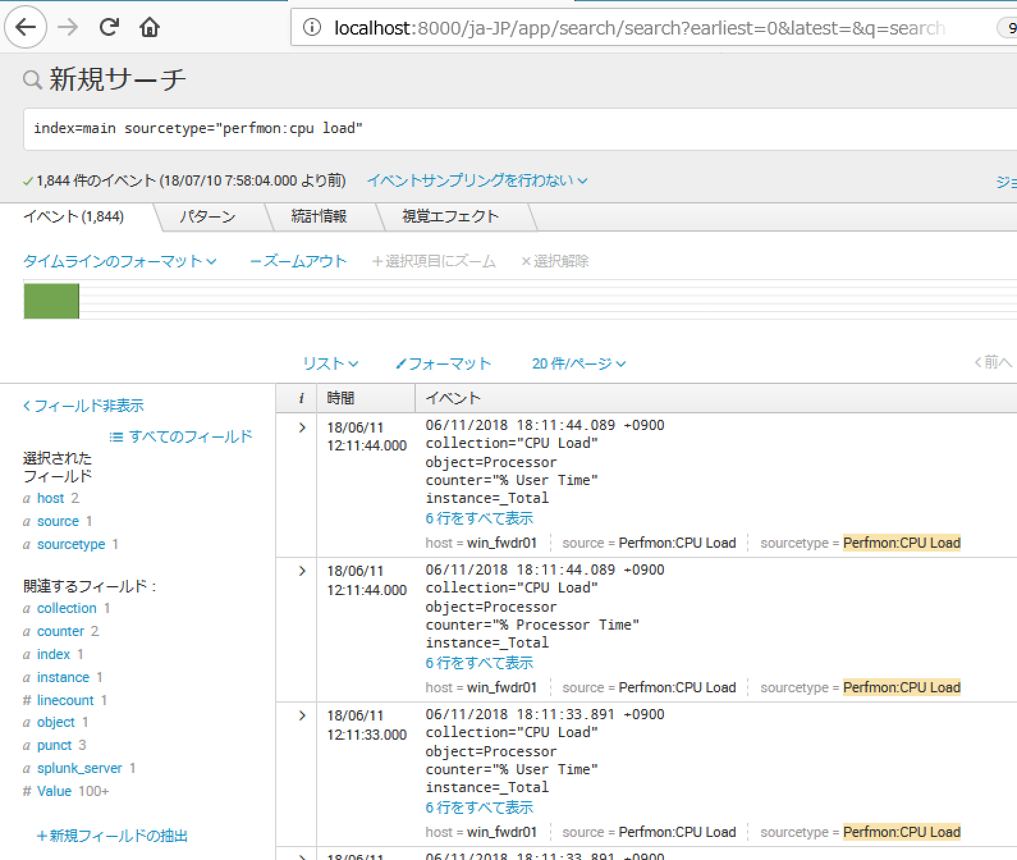
Task: Click 6 行をすべて表示 in the first event
Action: coord(480,519)
